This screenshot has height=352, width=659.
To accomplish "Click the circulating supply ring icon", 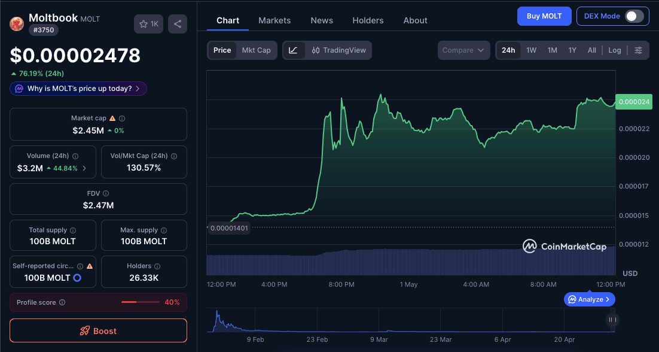I will tap(77, 278).
